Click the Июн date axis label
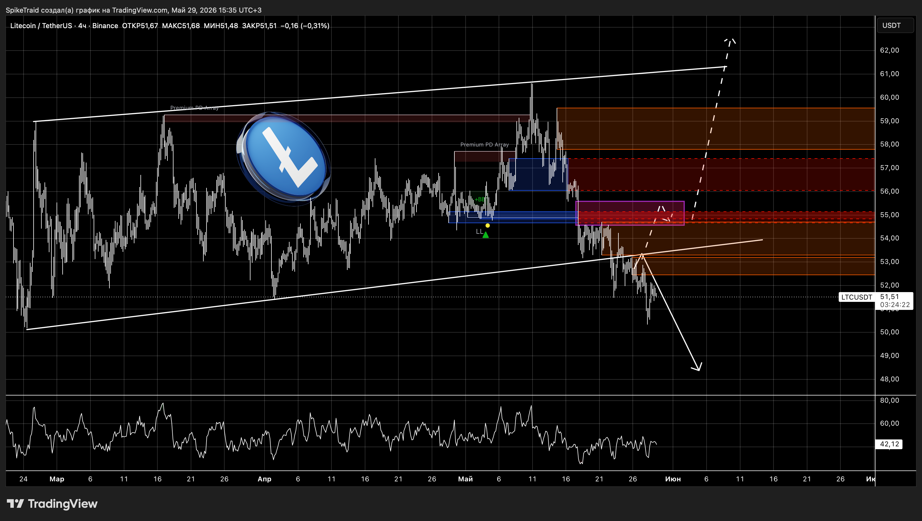922x521 pixels. 673,479
